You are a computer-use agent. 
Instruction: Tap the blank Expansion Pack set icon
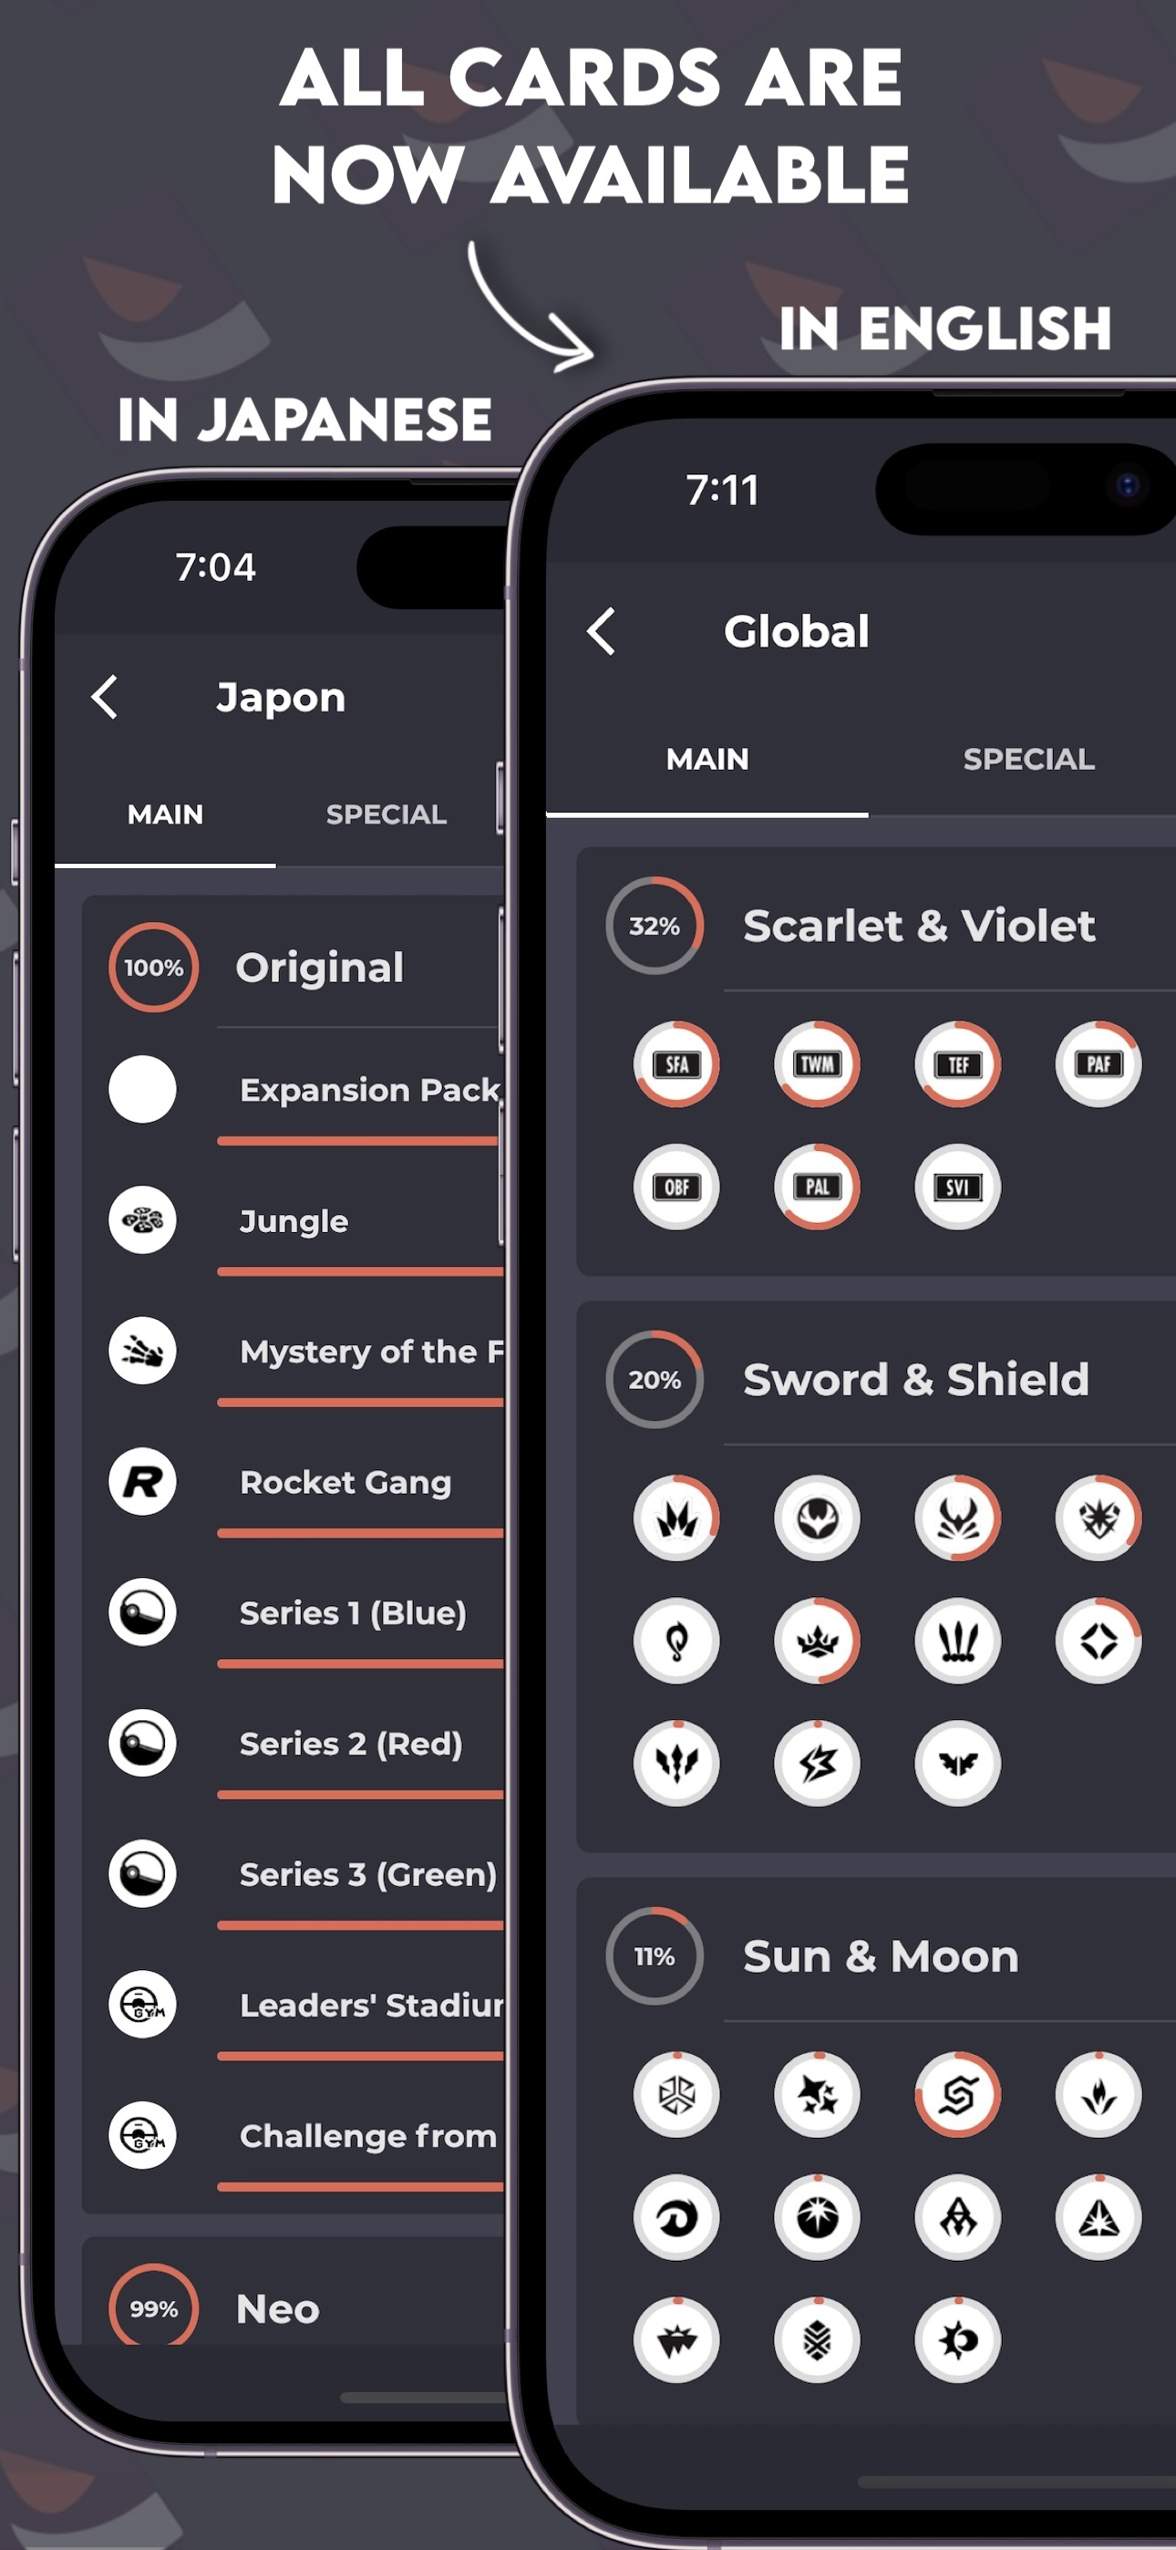(x=142, y=1089)
